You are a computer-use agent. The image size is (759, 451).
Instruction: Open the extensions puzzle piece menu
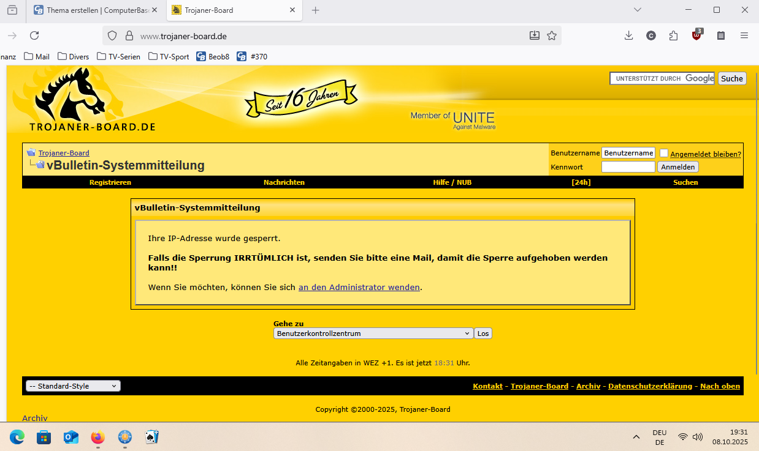[x=674, y=35]
